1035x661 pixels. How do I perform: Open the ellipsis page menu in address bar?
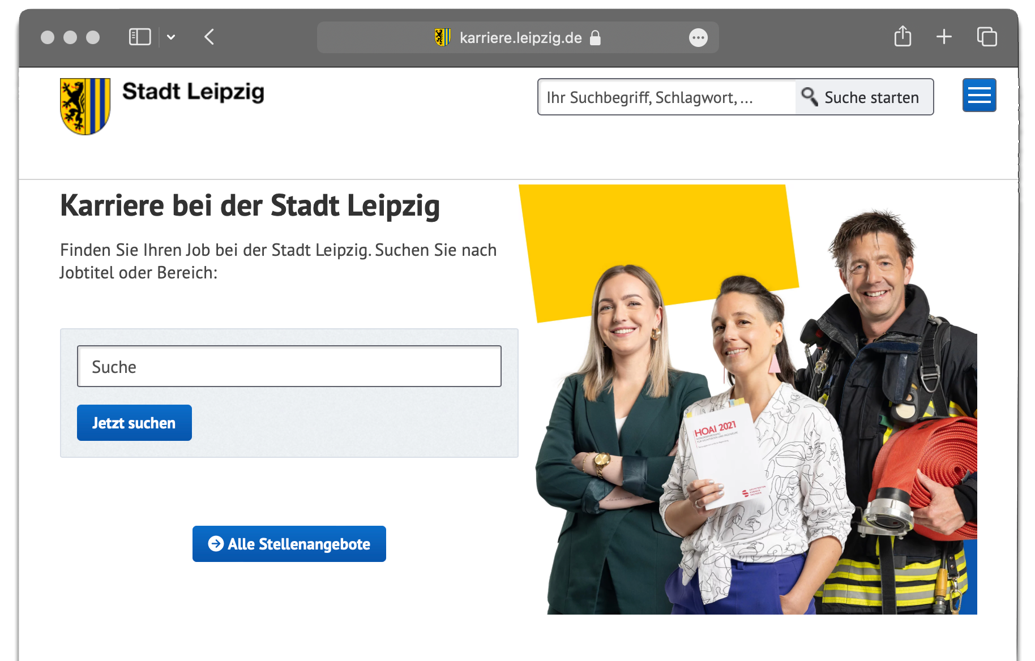[x=698, y=38]
